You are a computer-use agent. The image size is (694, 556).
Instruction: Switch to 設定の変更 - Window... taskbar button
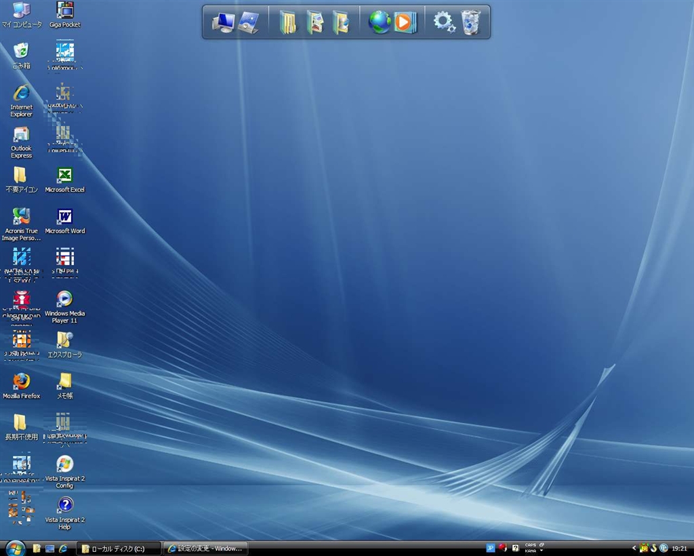[x=205, y=549]
